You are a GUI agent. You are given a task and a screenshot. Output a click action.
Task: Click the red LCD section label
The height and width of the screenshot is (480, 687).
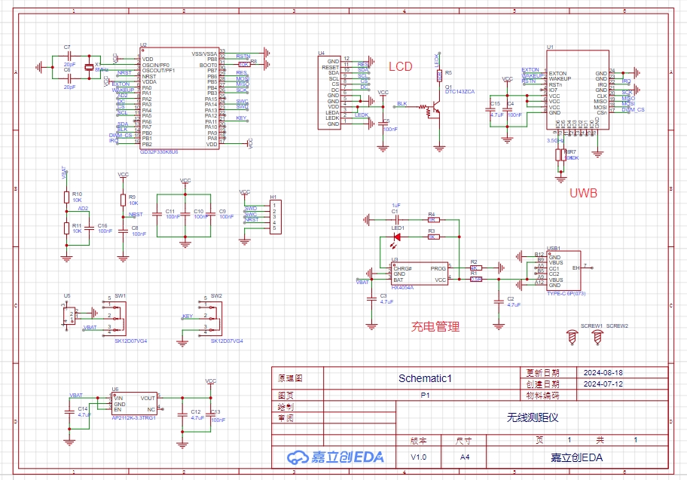coord(401,66)
